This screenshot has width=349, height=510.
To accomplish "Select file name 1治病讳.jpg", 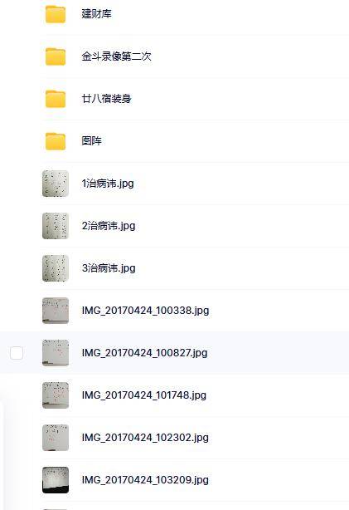I will 108,184.
